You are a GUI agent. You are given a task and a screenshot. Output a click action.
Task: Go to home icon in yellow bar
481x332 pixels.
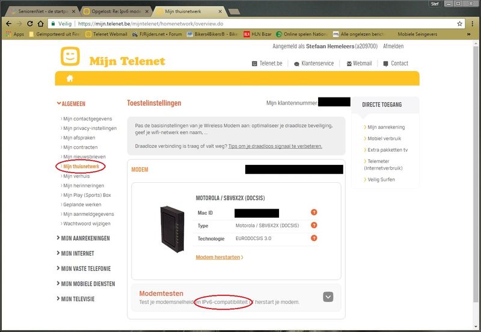[x=70, y=79]
